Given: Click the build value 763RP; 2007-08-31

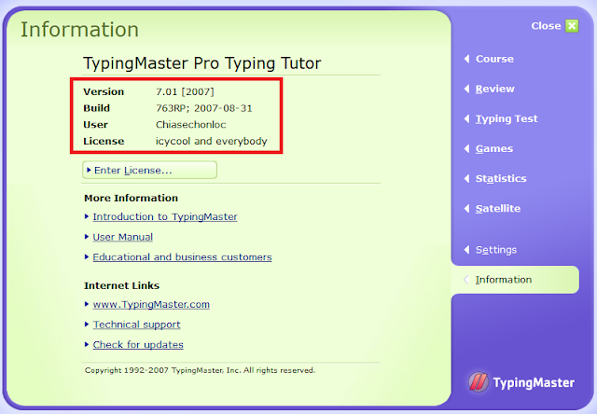Looking at the screenshot, I should tap(204, 108).
